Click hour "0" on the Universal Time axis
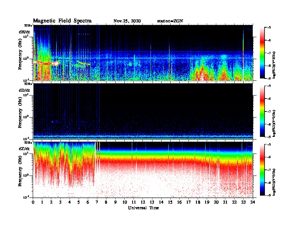 click(33, 202)
